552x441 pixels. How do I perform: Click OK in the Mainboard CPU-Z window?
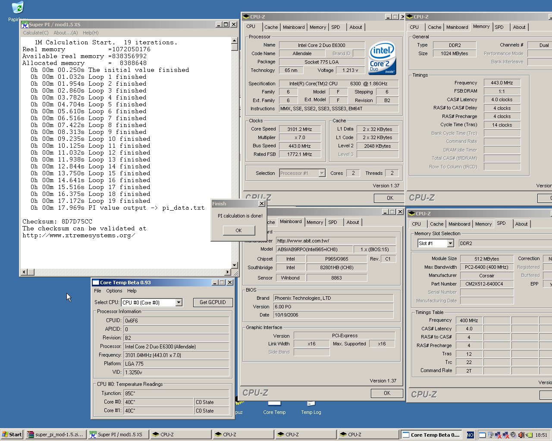coord(387,393)
